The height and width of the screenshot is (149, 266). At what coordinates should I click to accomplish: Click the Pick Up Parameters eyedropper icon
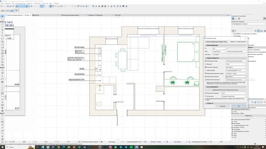[10, 6]
